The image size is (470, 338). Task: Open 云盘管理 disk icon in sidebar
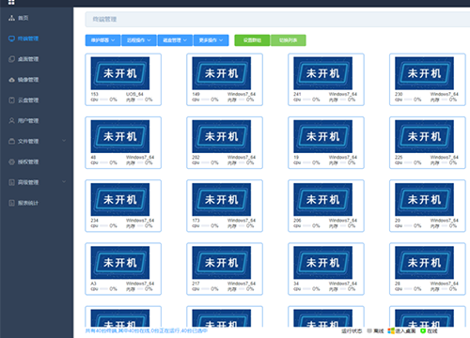(x=11, y=100)
